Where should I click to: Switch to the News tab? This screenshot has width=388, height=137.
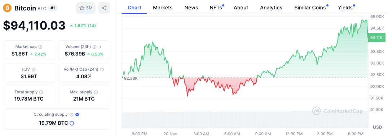click(191, 8)
